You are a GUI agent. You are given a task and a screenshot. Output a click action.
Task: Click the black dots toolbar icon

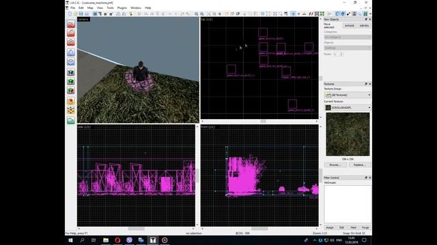tap(348, 14)
